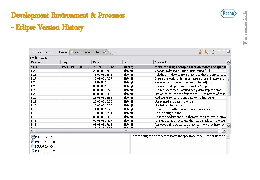Click the tag icon beside PSUR-REL-1-0-1
Image resolution: width=260 pixels, height=180 pixels.
pyautogui.click(x=33, y=146)
